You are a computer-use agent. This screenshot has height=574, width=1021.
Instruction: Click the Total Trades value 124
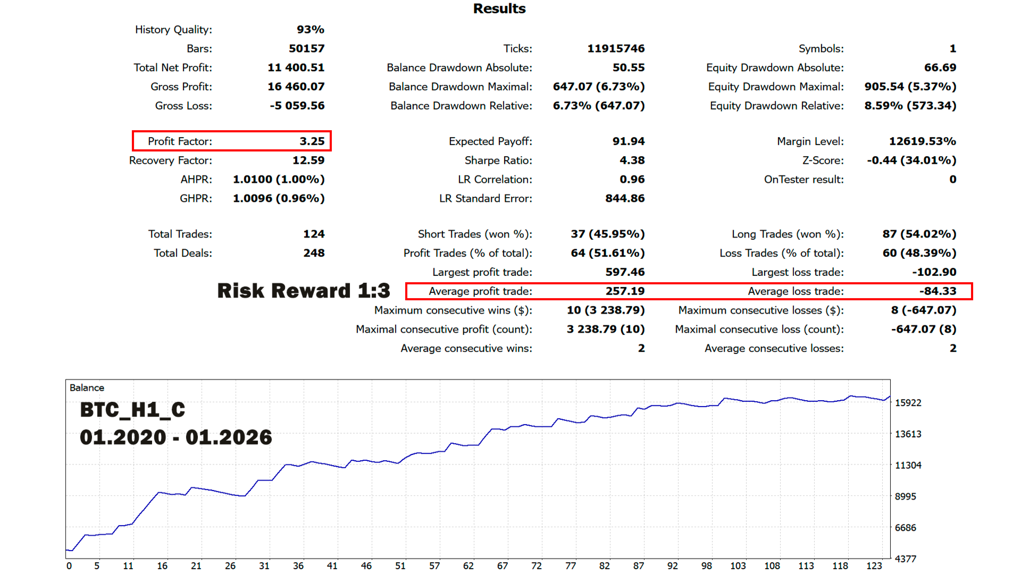tap(313, 234)
